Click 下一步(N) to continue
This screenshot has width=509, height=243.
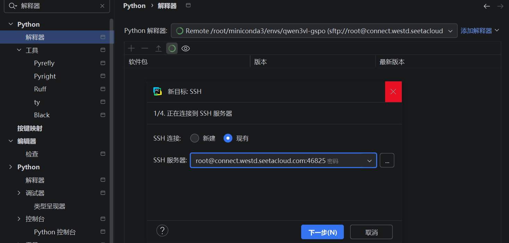click(x=322, y=232)
